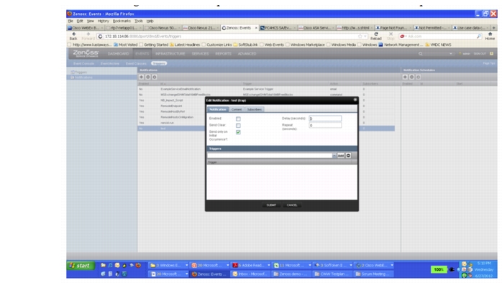Image resolution: width=502 pixels, height=283 pixels.
Task: Open the REPORTS navigation menu
Action: [223, 54]
